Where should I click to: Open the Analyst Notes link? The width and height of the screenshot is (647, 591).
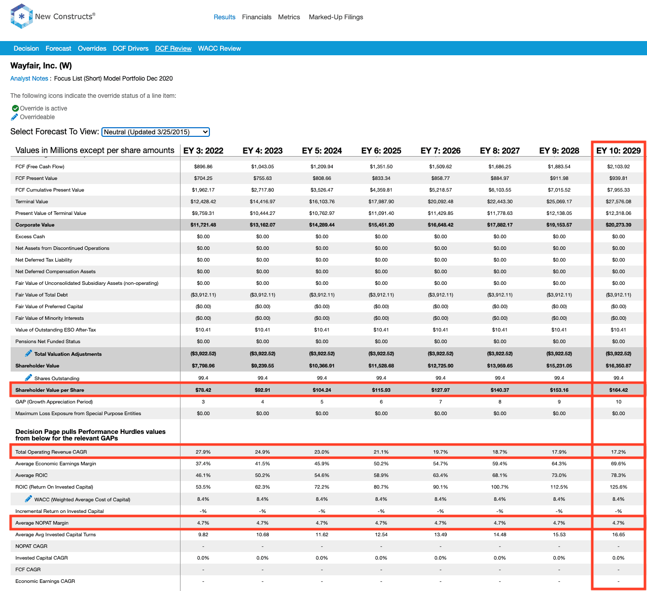click(x=29, y=79)
